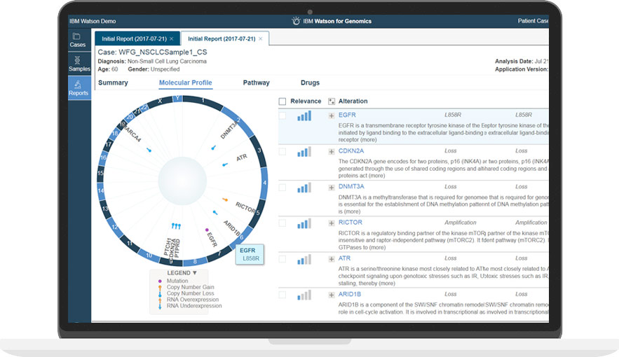Click the Patient Case header link

[x=533, y=21]
